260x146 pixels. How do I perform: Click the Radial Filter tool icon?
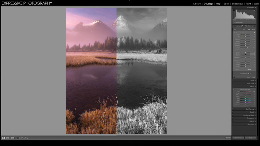click(249, 26)
